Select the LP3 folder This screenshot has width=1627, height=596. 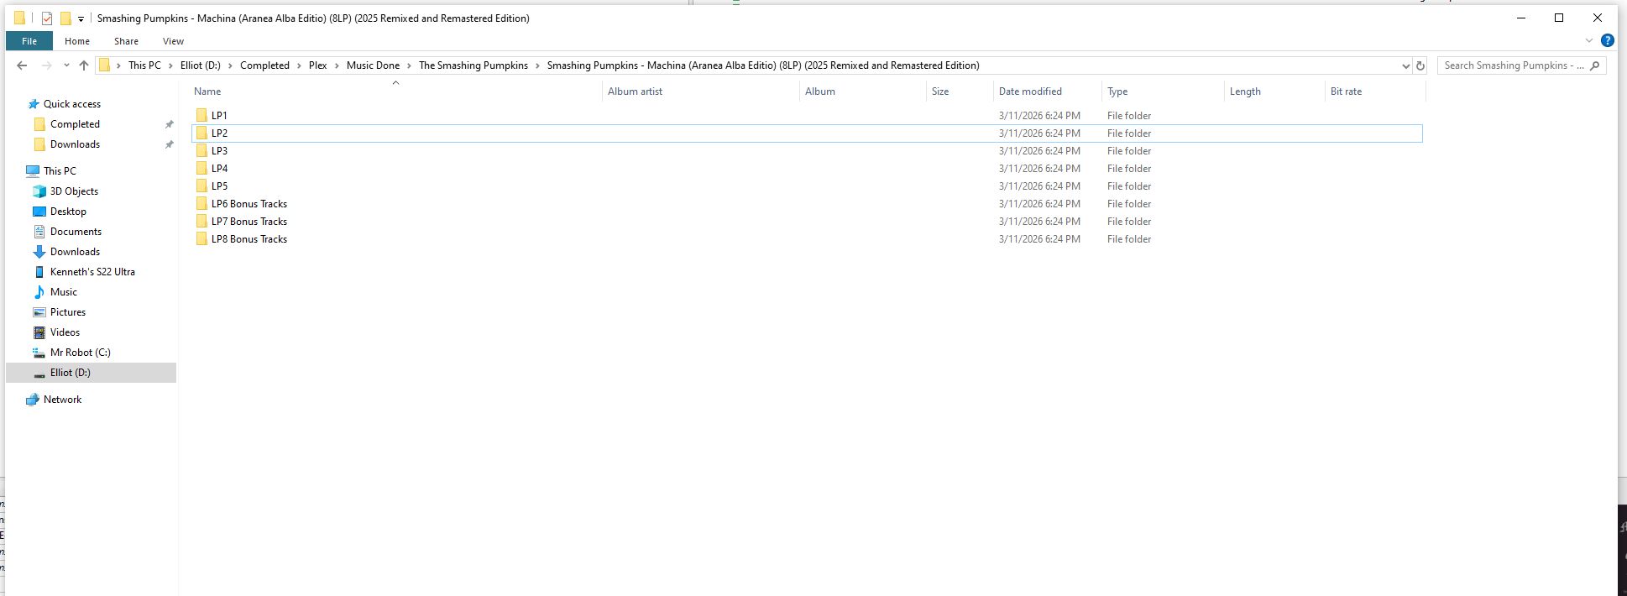219,151
